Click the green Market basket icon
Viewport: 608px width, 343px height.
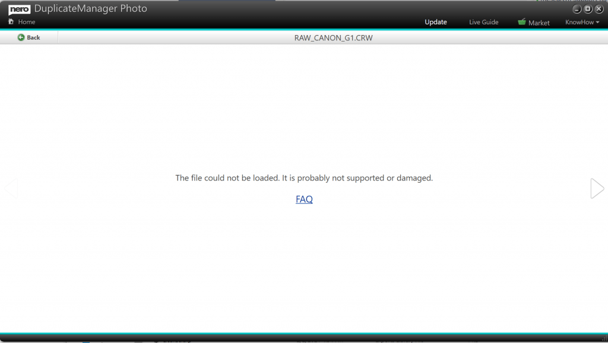tap(521, 22)
